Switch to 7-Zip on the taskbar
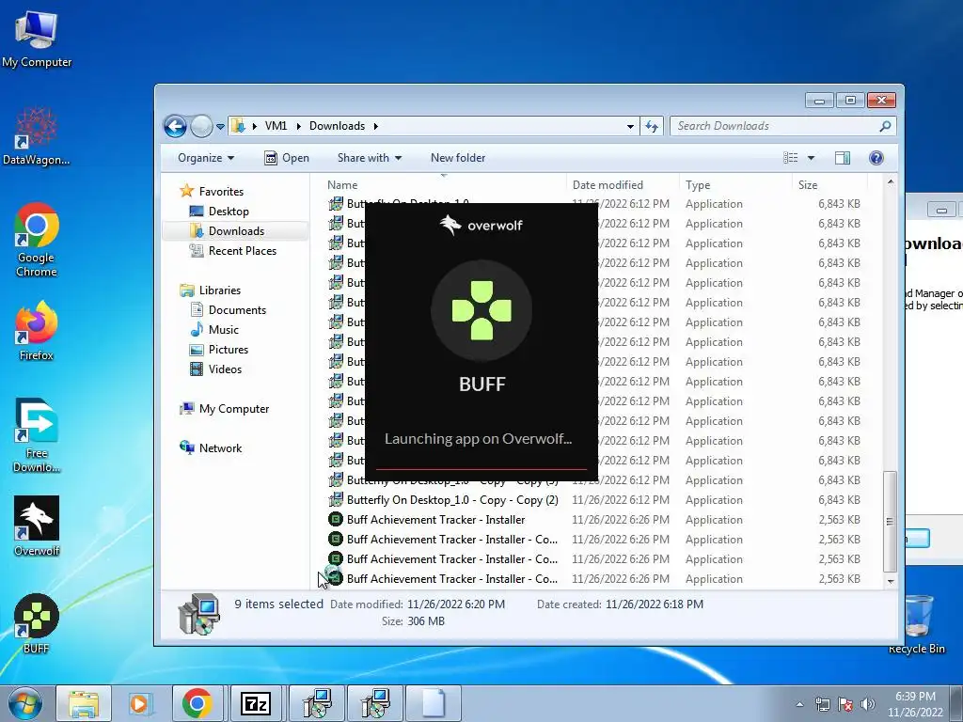 click(x=256, y=703)
